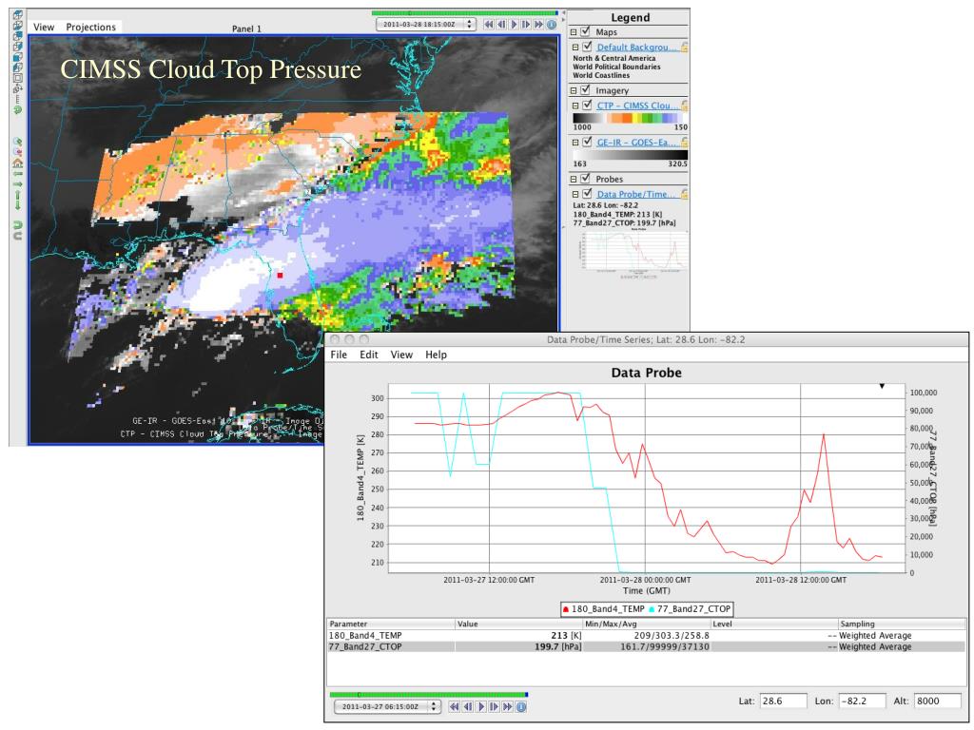Click lock icon beside Default Background layer
This screenshot has width=974, height=730.
684,48
